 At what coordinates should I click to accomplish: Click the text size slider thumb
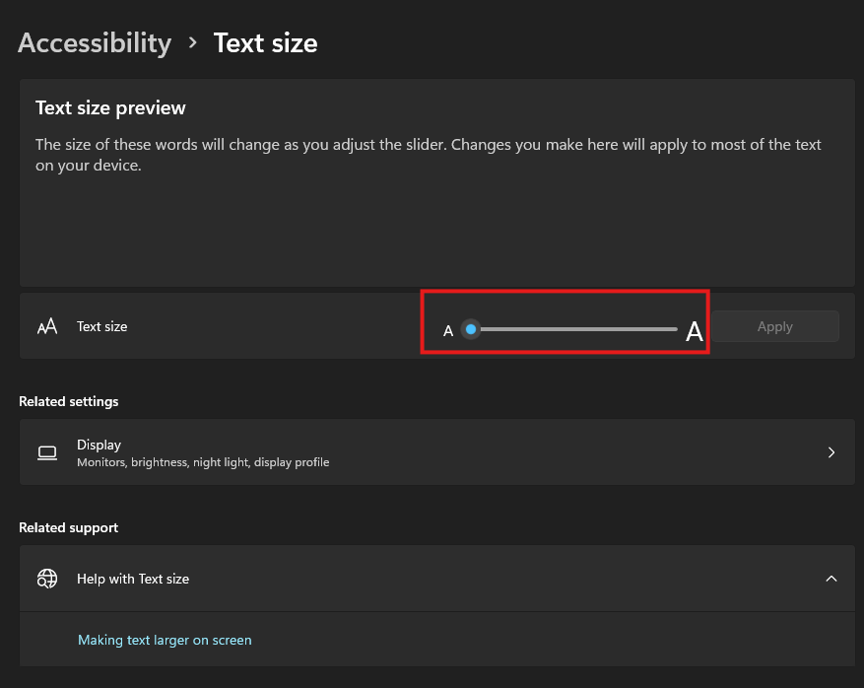click(x=471, y=329)
